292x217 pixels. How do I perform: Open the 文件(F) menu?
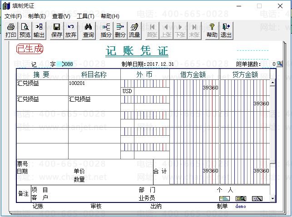13,16
